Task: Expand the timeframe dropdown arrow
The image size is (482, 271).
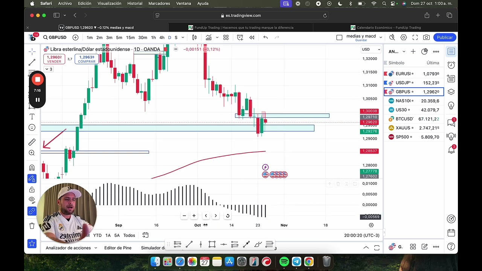Action: pyautogui.click(x=183, y=37)
